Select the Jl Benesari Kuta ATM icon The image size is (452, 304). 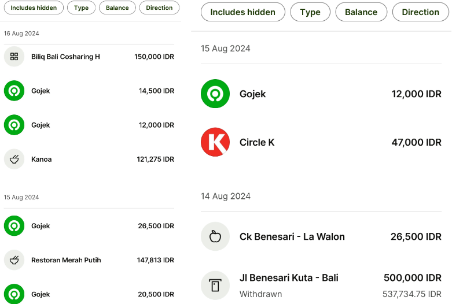point(215,286)
